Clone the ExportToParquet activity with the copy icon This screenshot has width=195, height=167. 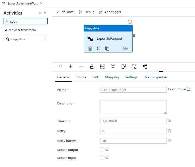(107, 48)
